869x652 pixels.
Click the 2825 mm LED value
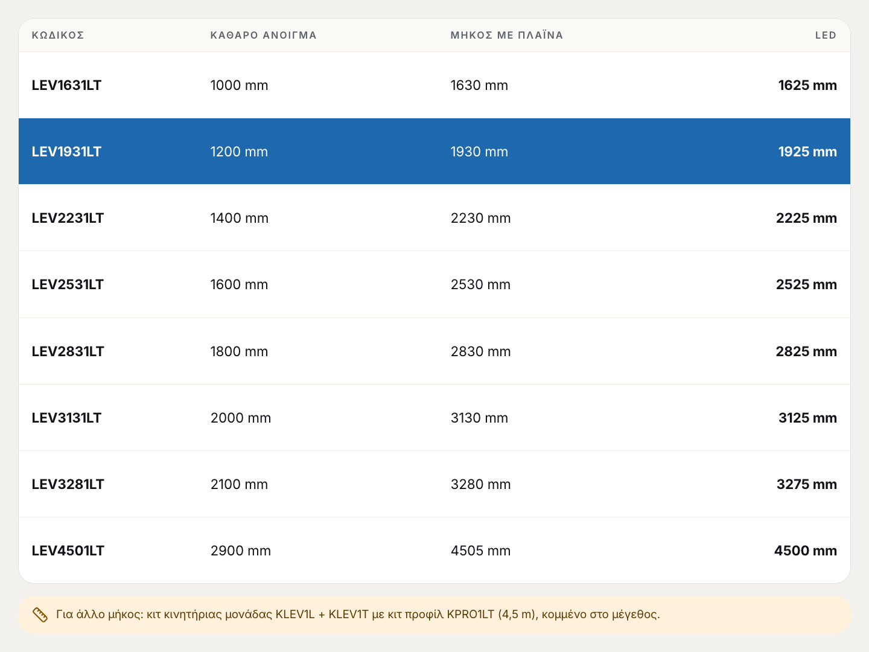806,351
